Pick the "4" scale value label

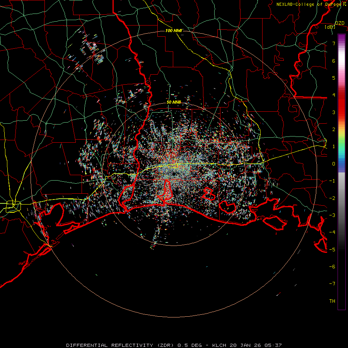pos(334,95)
